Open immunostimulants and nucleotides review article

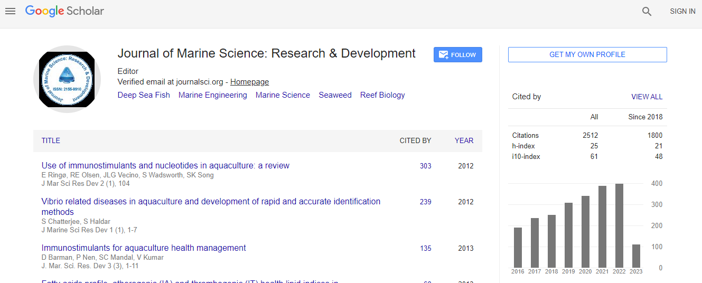point(165,166)
